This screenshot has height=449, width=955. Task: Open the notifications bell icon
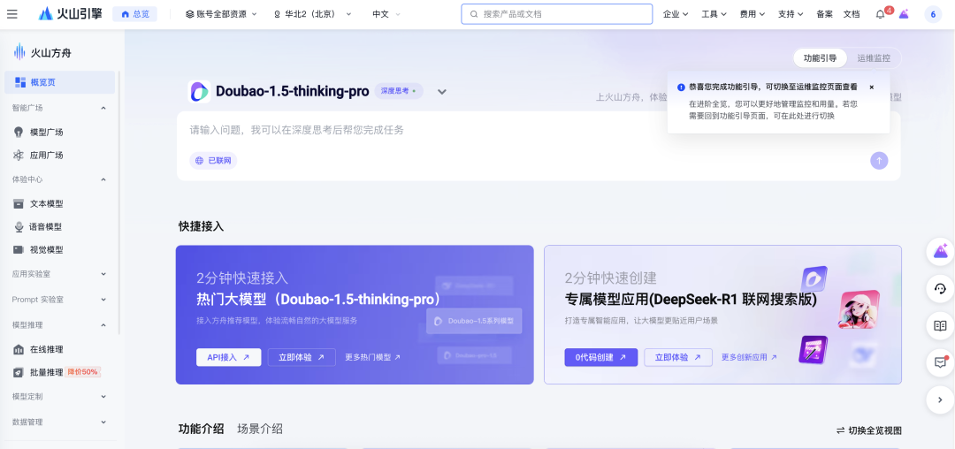click(880, 14)
